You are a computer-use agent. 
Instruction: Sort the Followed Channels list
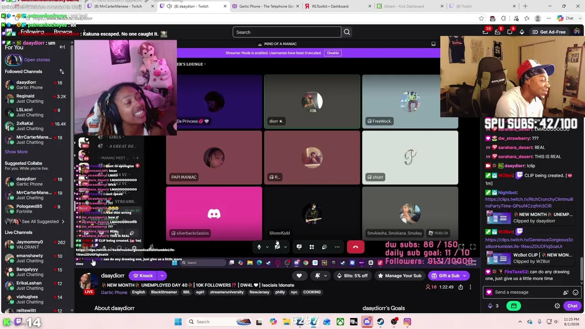coord(62,72)
